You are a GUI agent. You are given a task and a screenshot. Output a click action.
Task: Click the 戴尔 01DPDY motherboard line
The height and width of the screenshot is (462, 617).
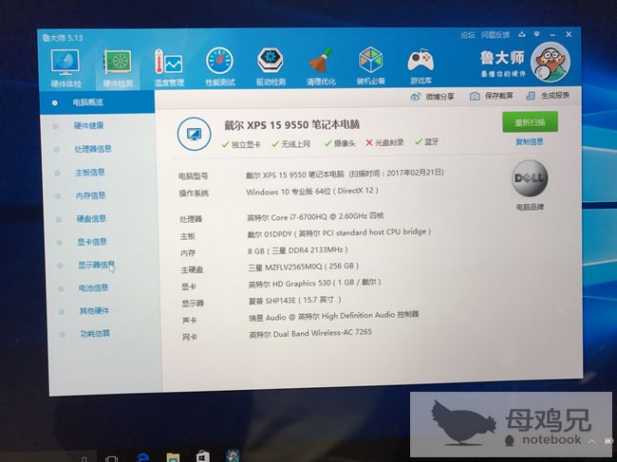coord(339,233)
